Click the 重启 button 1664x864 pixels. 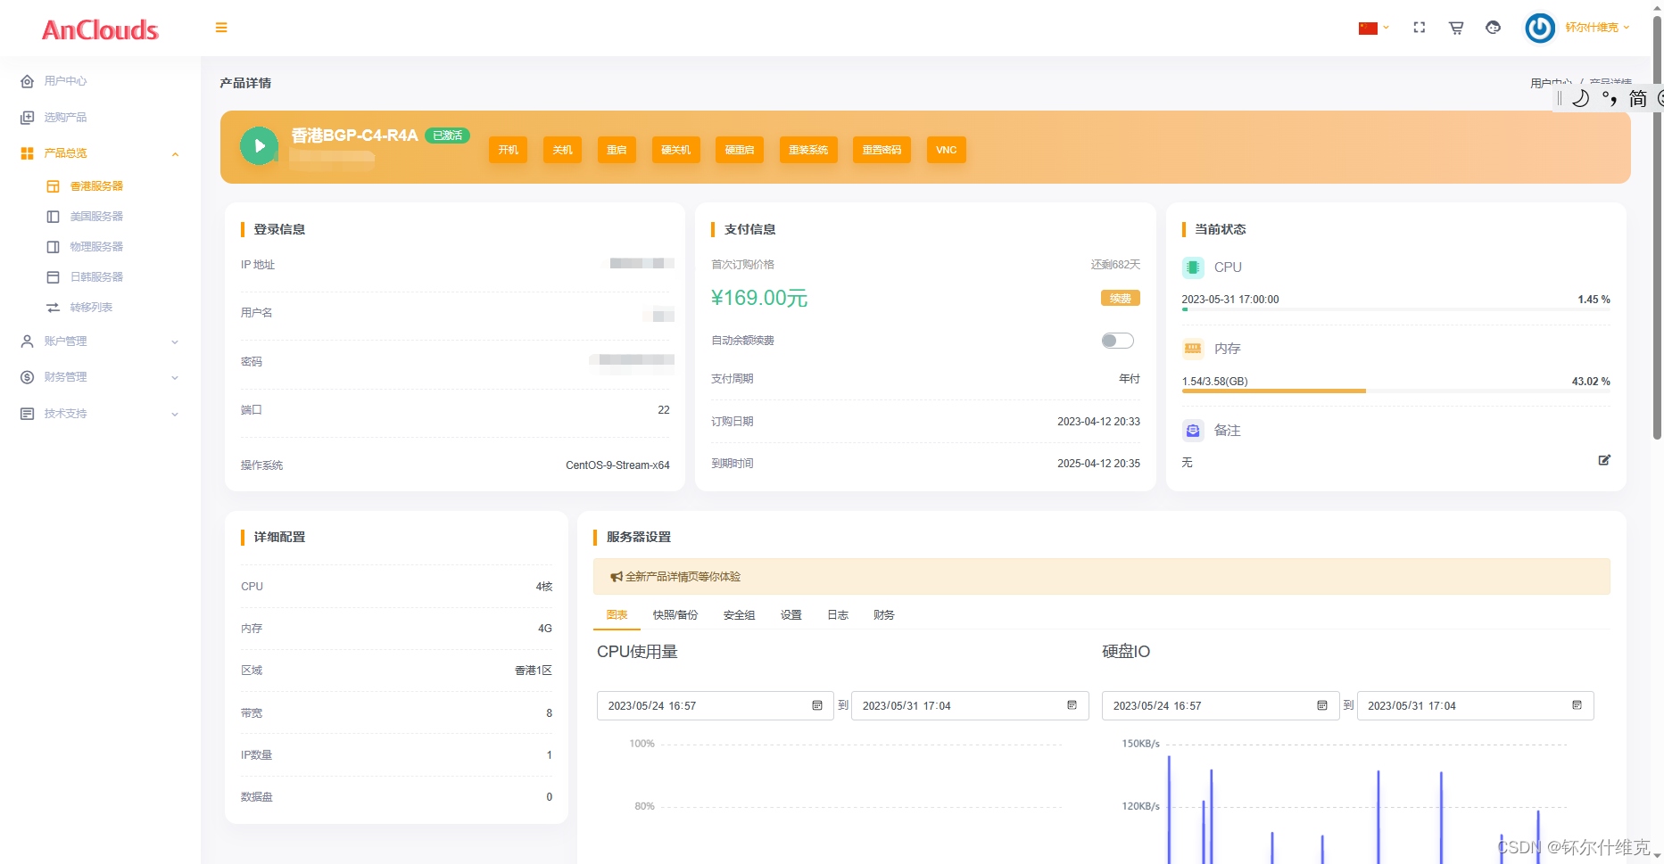(617, 150)
